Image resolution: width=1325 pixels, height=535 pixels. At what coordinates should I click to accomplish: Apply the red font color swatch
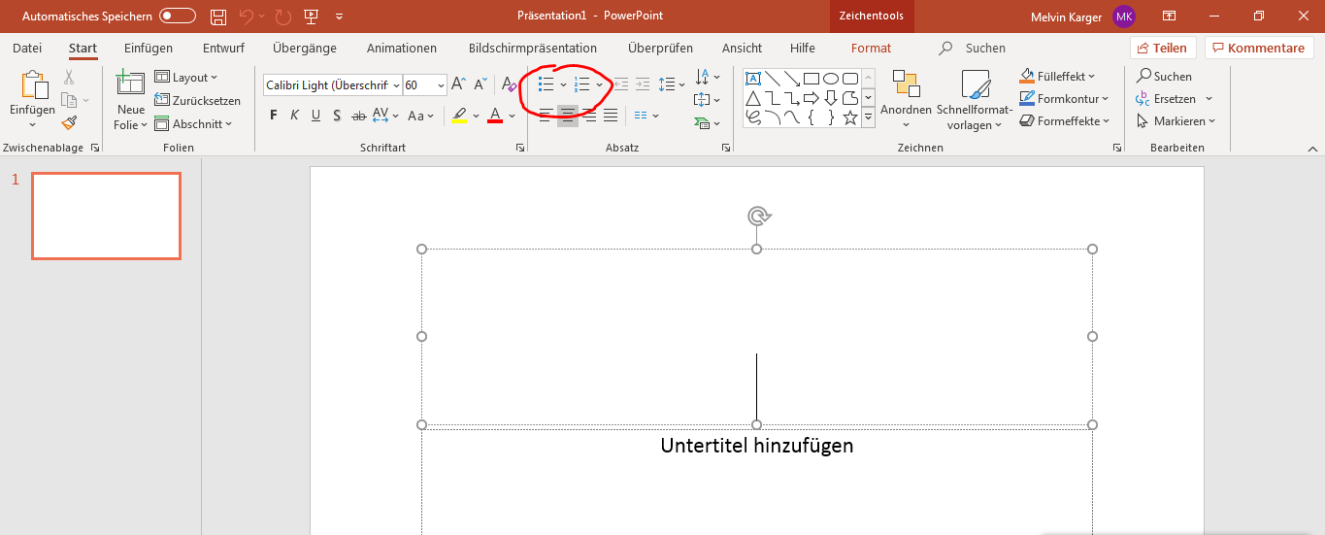[x=495, y=116]
